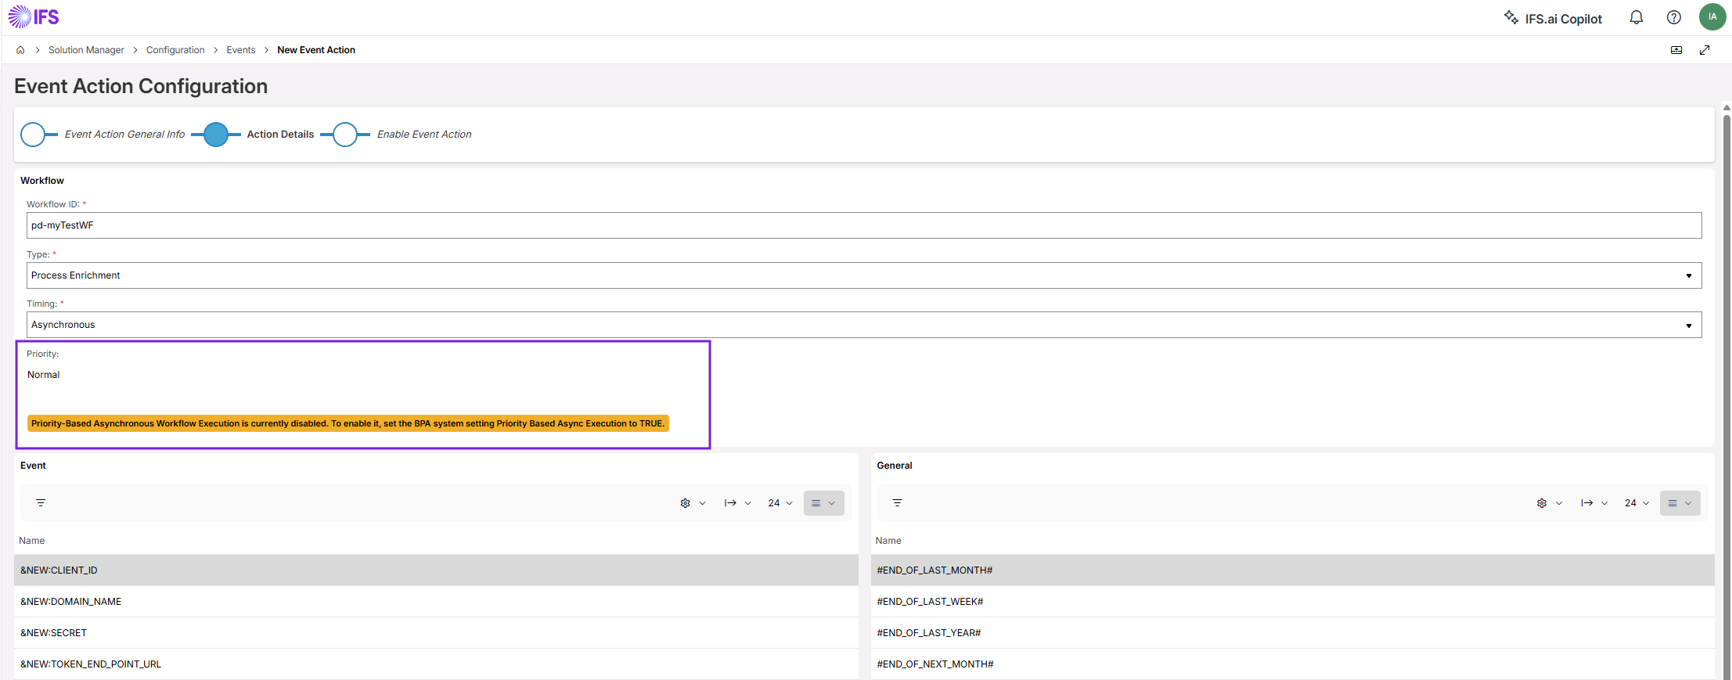1732x680 pixels.
Task: Open Events breadcrumb
Action: click(x=241, y=50)
